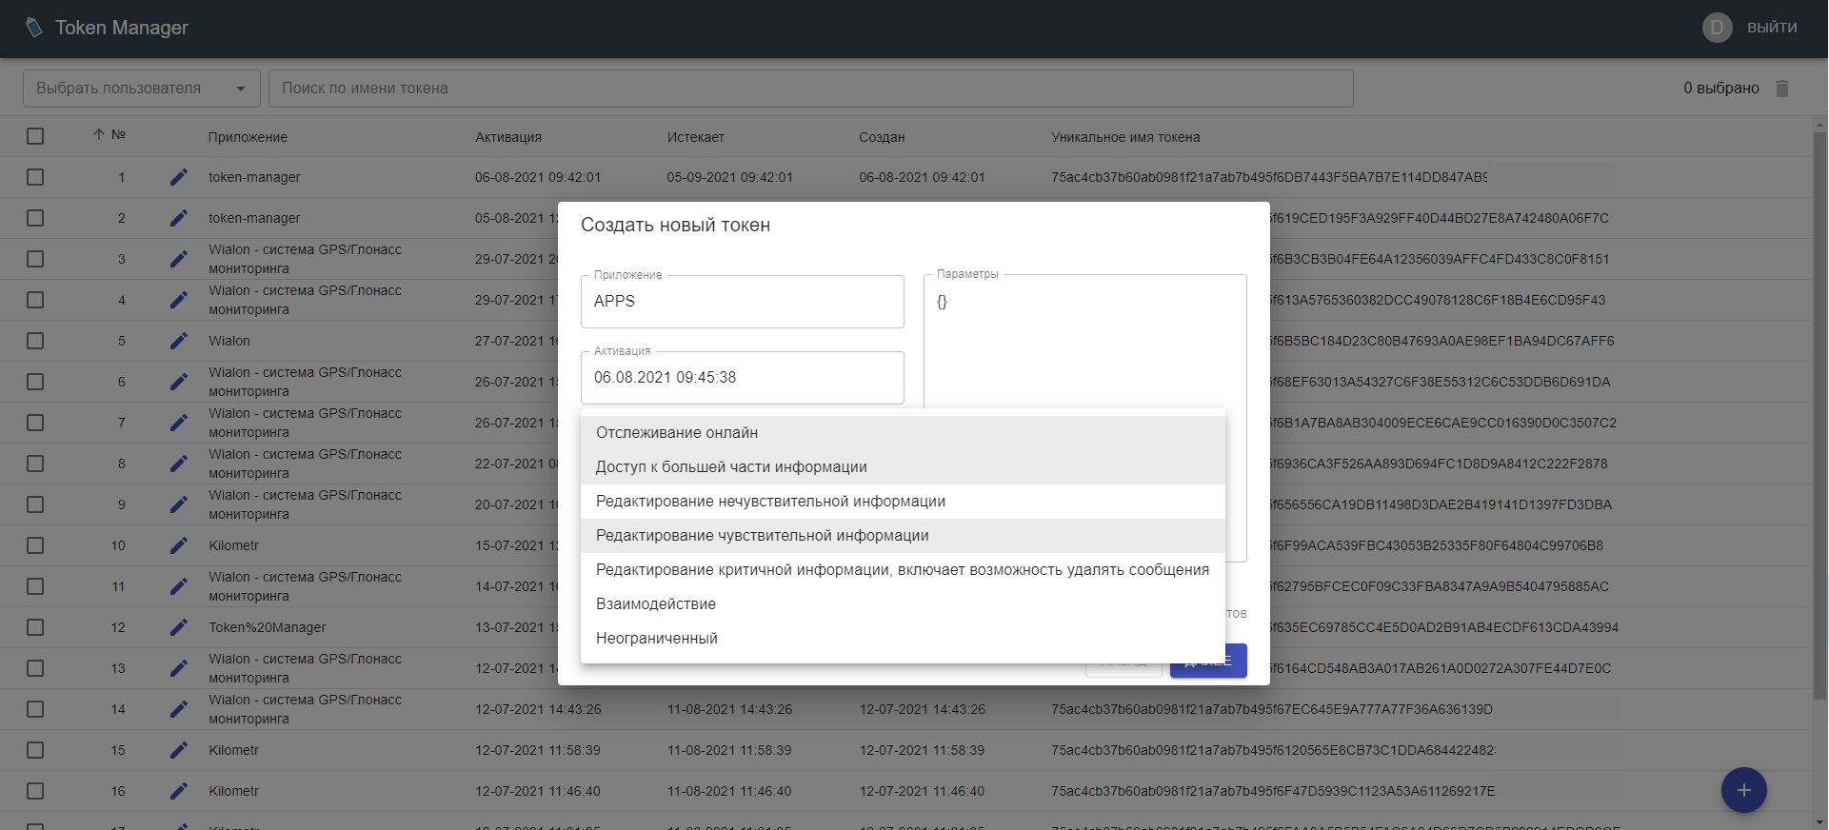The width and height of the screenshot is (1829, 830).
Task: Open the Выбрать пользователя dropdown
Action: [141, 89]
